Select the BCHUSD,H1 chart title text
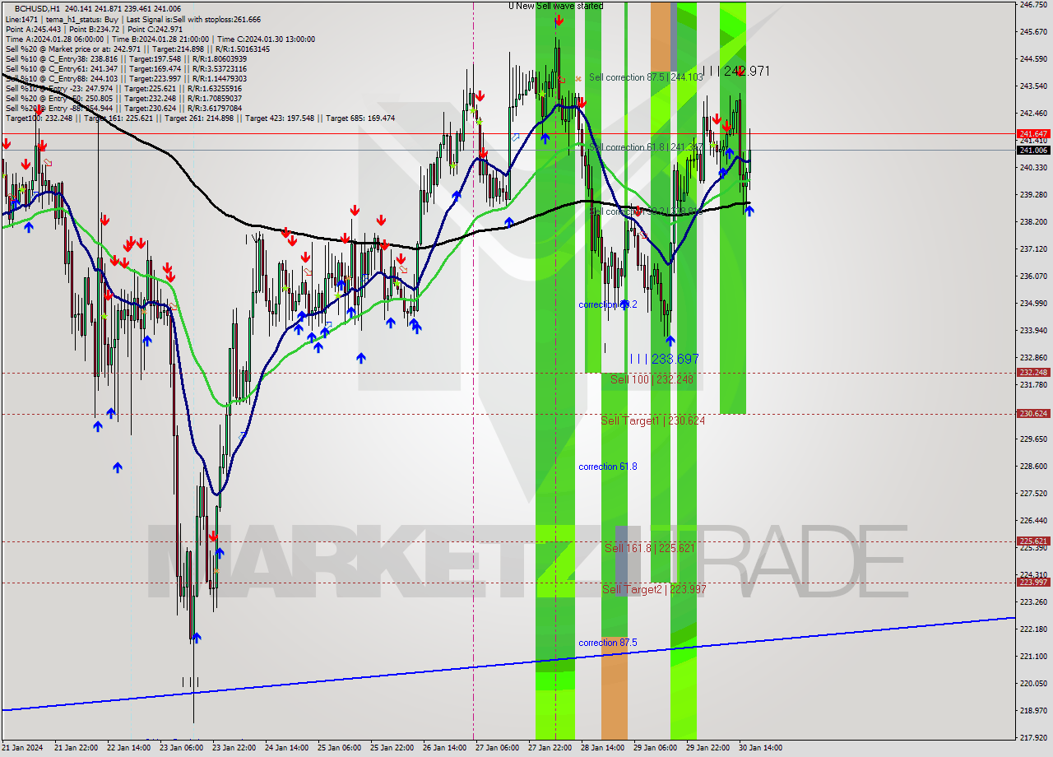 (x=38, y=8)
